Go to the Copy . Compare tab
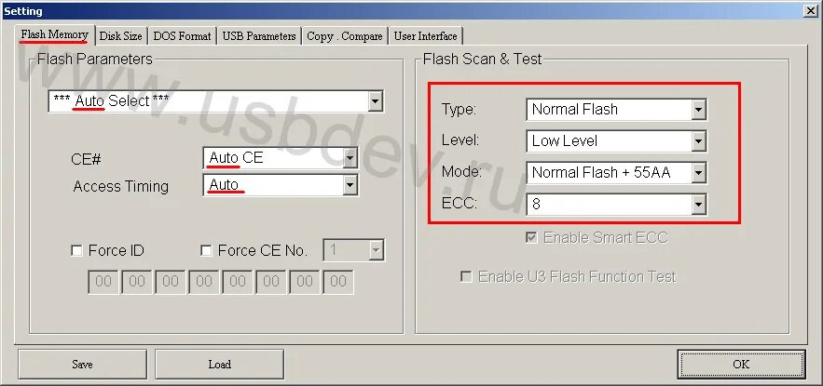The height and width of the screenshot is (386, 823). click(x=344, y=36)
